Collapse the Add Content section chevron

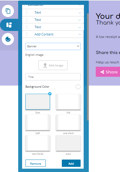click(x=80, y=35)
